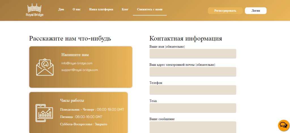The width and height of the screenshot is (290, 133).
Task: Click the info@royal-bridge.com email link
Action: (x=77, y=63)
